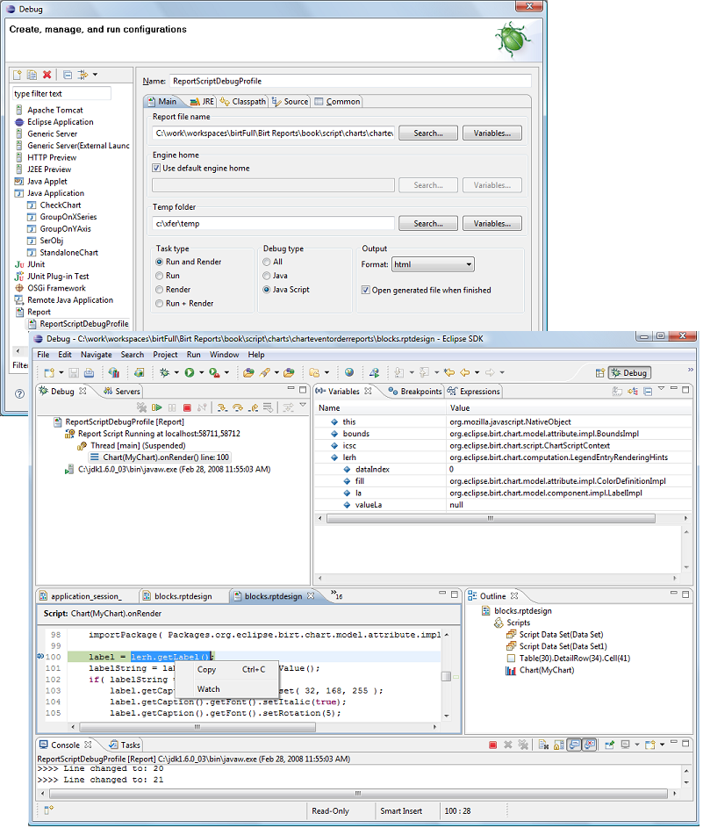Click the type filter text field
703x828 pixels.
point(61,93)
